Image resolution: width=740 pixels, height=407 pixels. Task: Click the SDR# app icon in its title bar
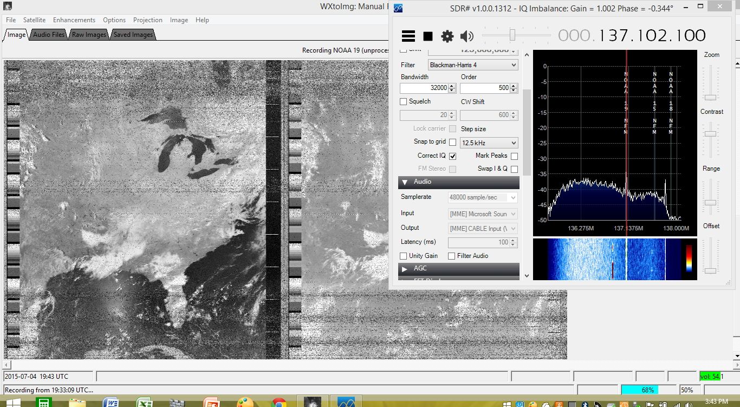point(398,8)
